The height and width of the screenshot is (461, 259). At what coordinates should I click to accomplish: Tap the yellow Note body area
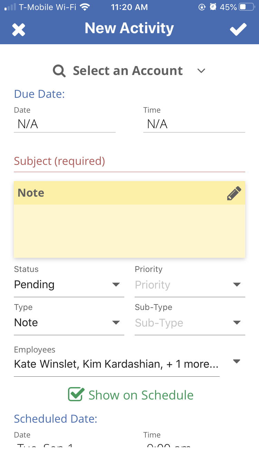pyautogui.click(x=129, y=231)
